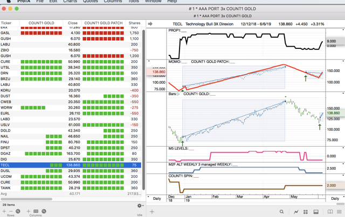
Task: Toggle the bottom panel layout icon
Action: click(316, 212)
